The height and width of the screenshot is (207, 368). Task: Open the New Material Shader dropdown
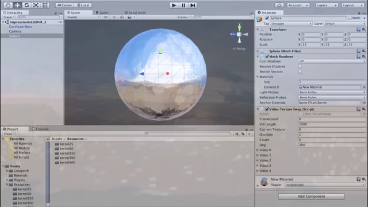click(325, 185)
